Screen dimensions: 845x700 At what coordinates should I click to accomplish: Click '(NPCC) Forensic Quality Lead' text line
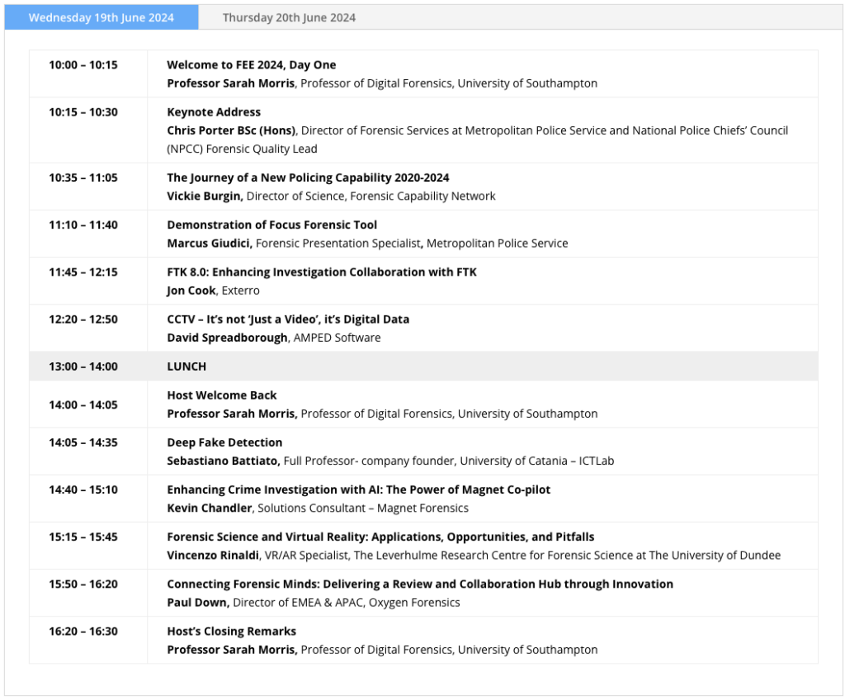[x=242, y=149]
